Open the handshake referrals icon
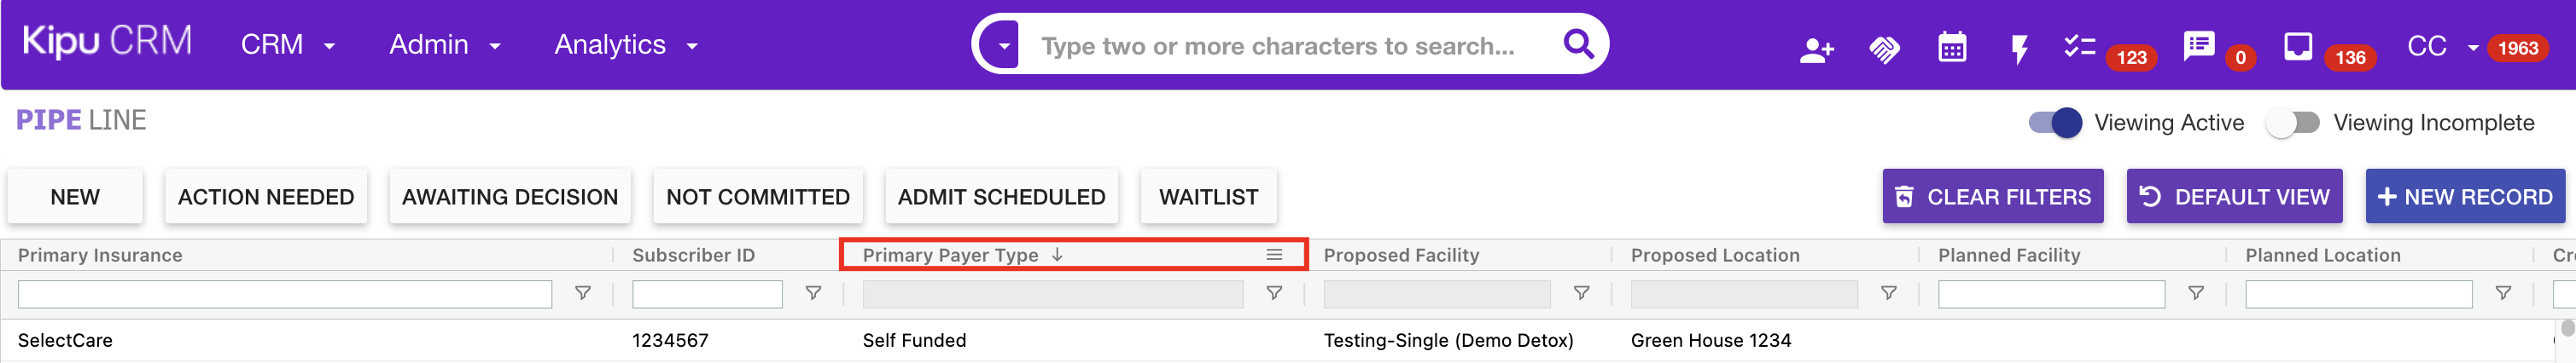 (x=1884, y=49)
